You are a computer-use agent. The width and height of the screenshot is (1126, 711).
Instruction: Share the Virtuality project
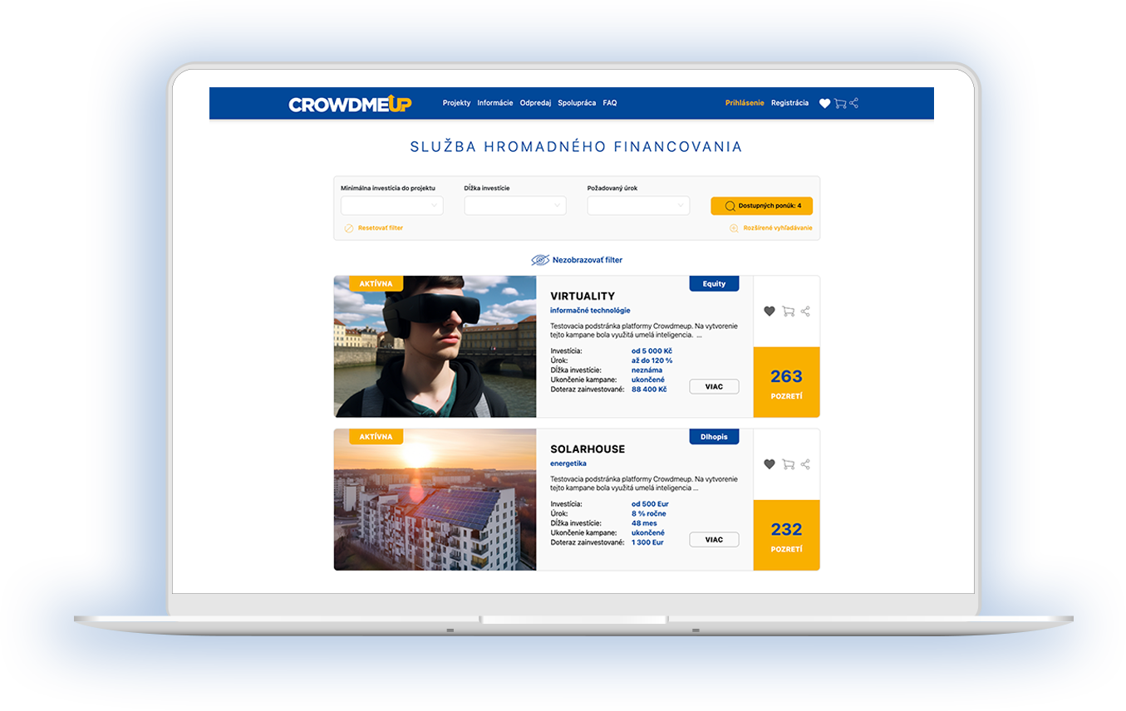(805, 311)
